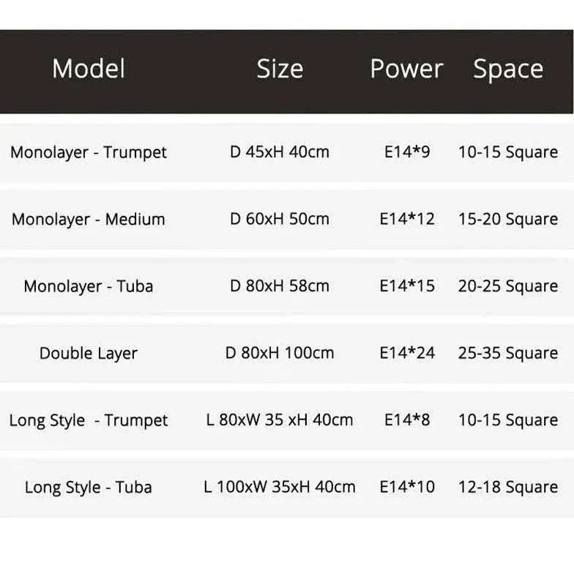
Task: Click the Size column header
Action: pyautogui.click(x=279, y=69)
